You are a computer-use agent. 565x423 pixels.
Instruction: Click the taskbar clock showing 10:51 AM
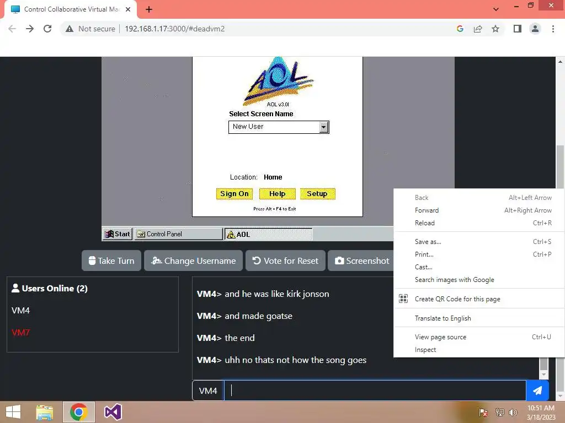(x=541, y=413)
